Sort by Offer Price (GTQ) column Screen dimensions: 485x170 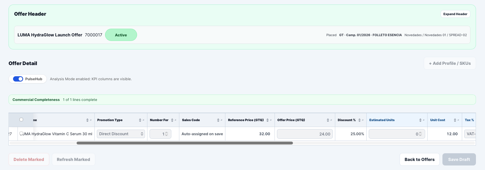click(328, 120)
